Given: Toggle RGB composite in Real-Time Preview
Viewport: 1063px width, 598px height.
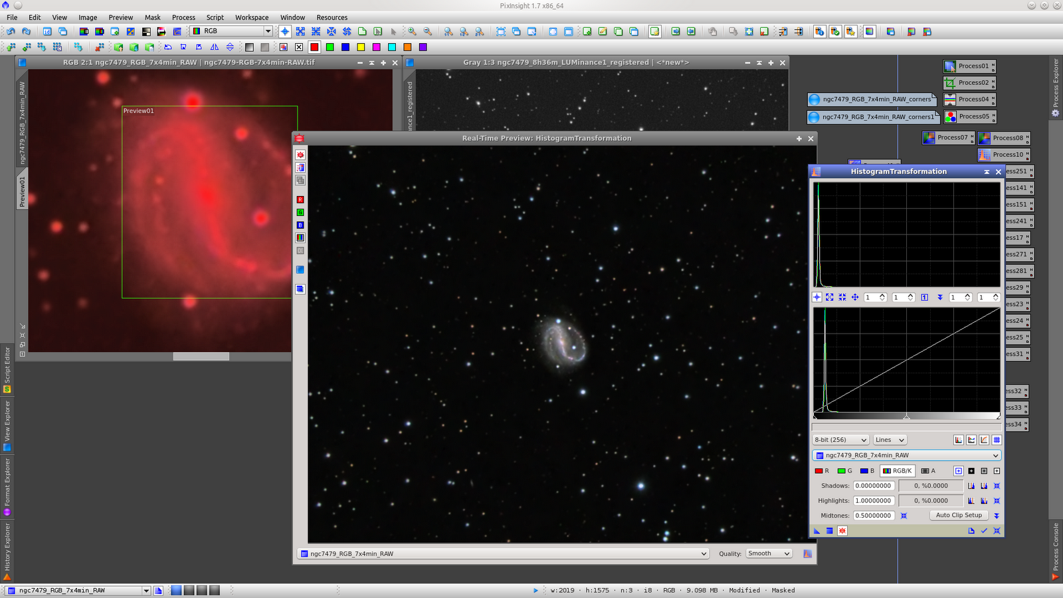Looking at the screenshot, I should click(x=300, y=237).
